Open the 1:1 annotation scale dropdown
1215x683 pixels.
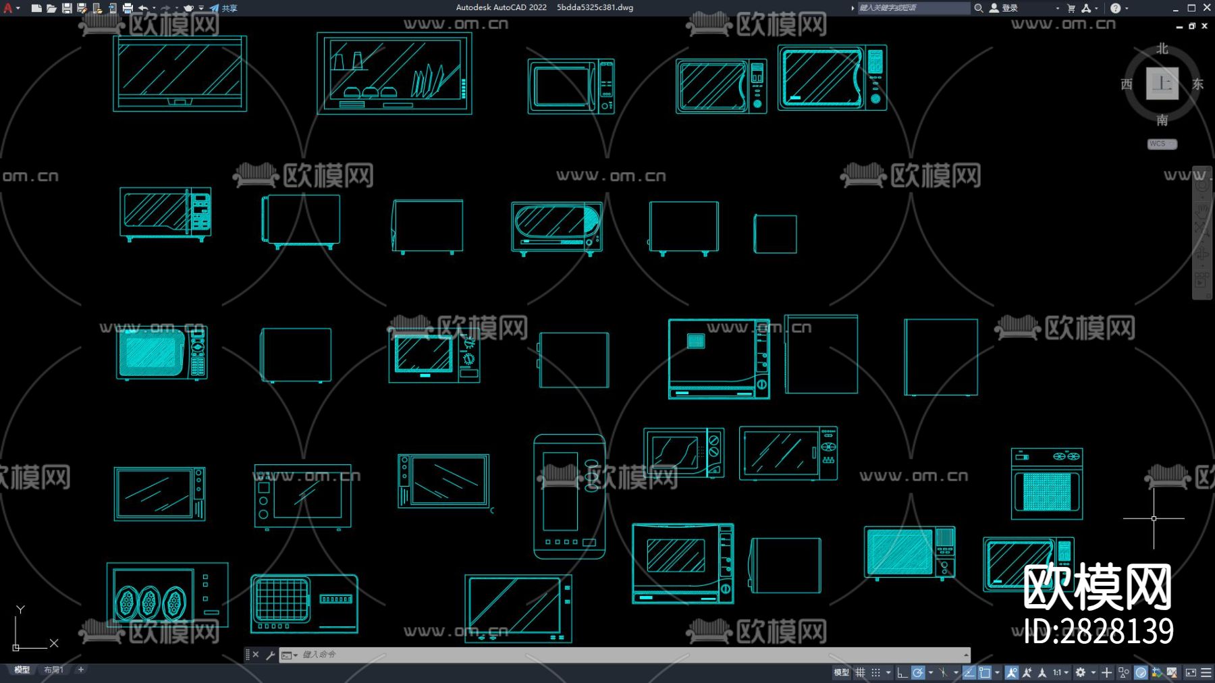(1060, 673)
